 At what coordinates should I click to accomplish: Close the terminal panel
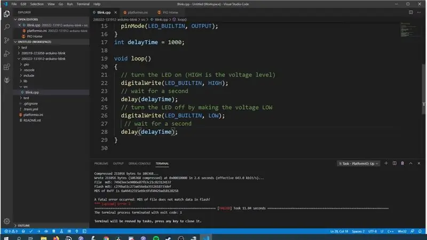click(419, 163)
